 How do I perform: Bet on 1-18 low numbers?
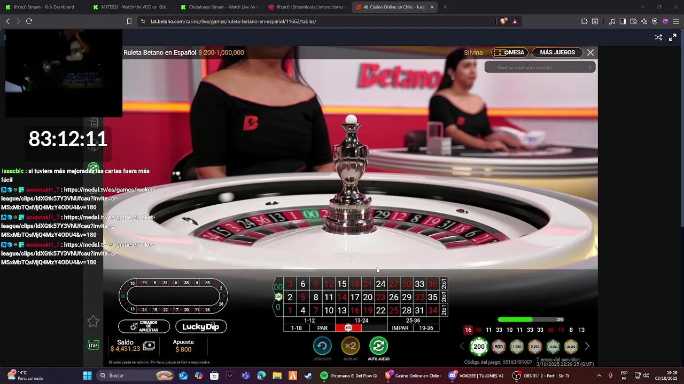[297, 328]
